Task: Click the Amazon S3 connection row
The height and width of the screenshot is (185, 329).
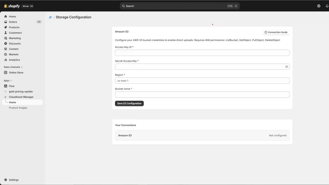Action: [x=202, y=135]
